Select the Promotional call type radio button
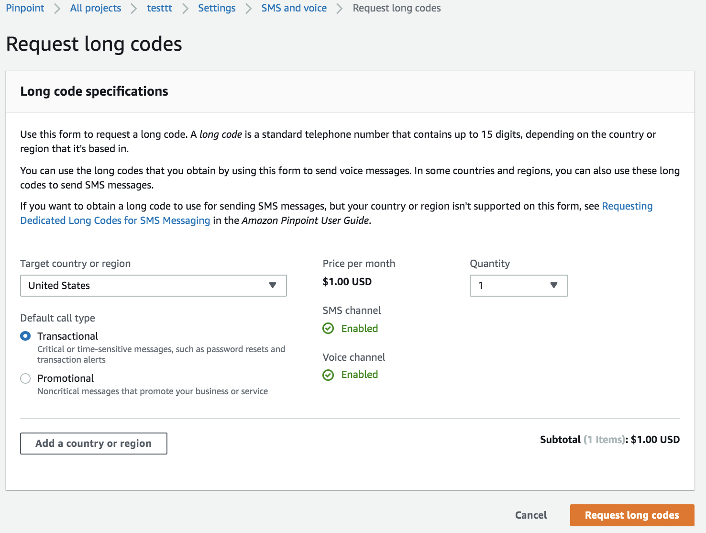The height and width of the screenshot is (533, 706). coord(25,378)
